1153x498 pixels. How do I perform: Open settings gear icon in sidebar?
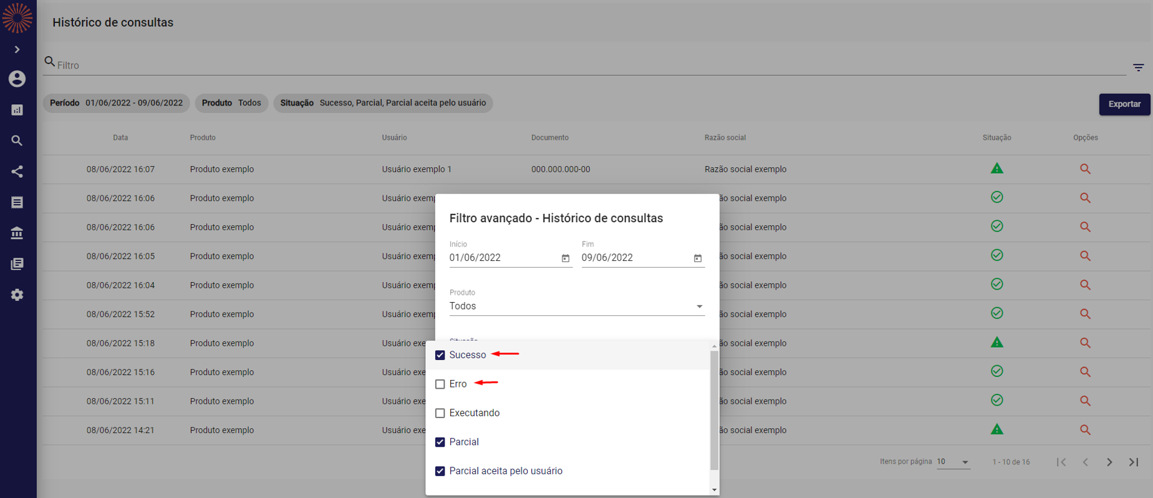click(x=17, y=295)
